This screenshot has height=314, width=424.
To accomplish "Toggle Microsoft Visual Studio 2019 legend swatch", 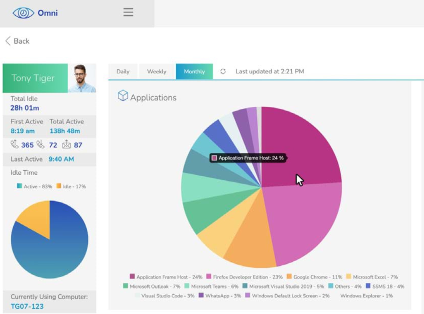I will coord(245,286).
